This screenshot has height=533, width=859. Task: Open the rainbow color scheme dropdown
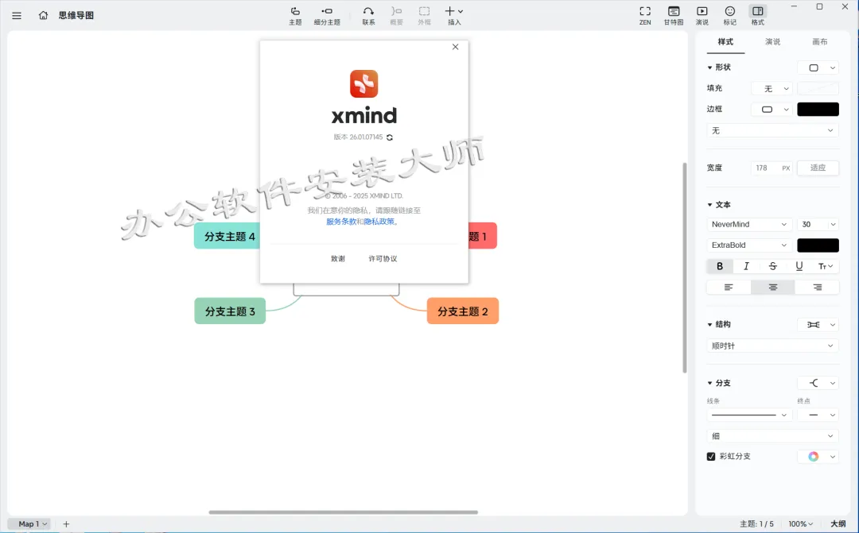pyautogui.click(x=818, y=457)
